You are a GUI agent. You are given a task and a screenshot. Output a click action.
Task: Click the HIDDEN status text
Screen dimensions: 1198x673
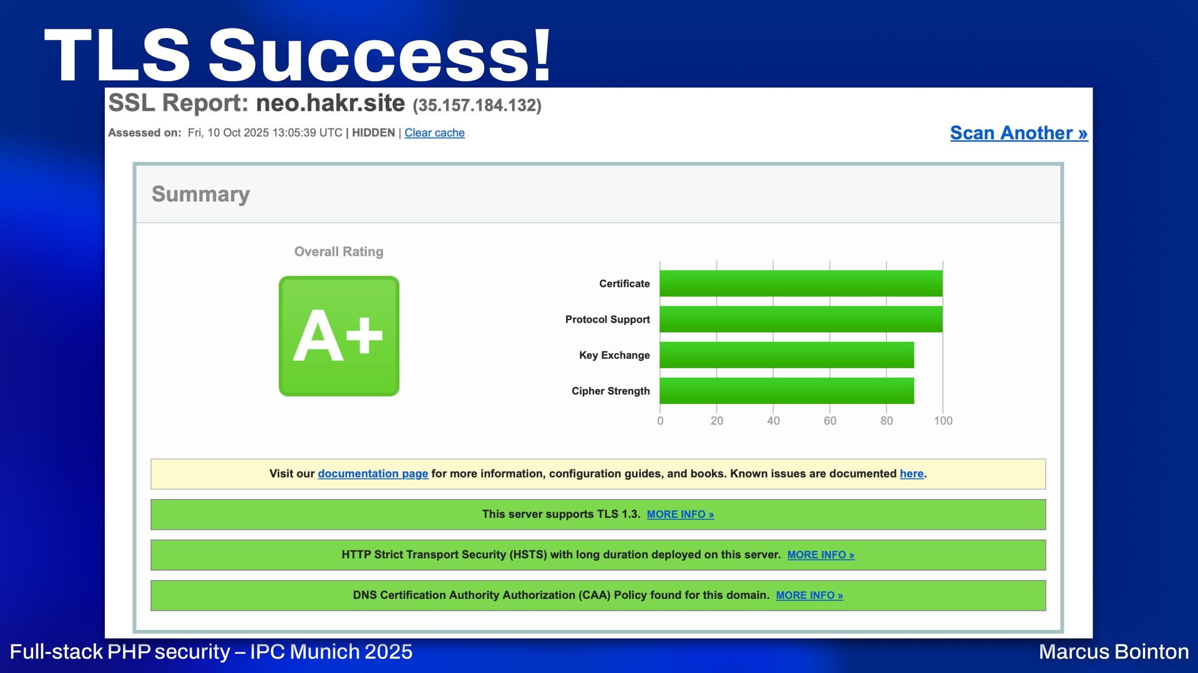(x=373, y=133)
